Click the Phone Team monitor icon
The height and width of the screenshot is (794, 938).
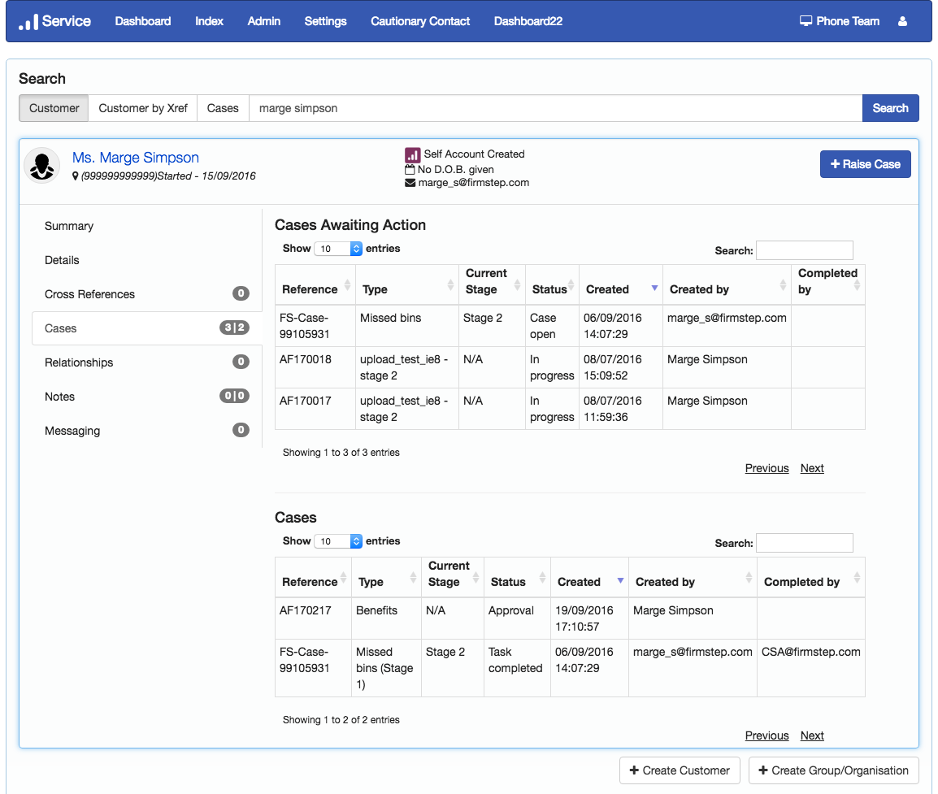coord(806,21)
